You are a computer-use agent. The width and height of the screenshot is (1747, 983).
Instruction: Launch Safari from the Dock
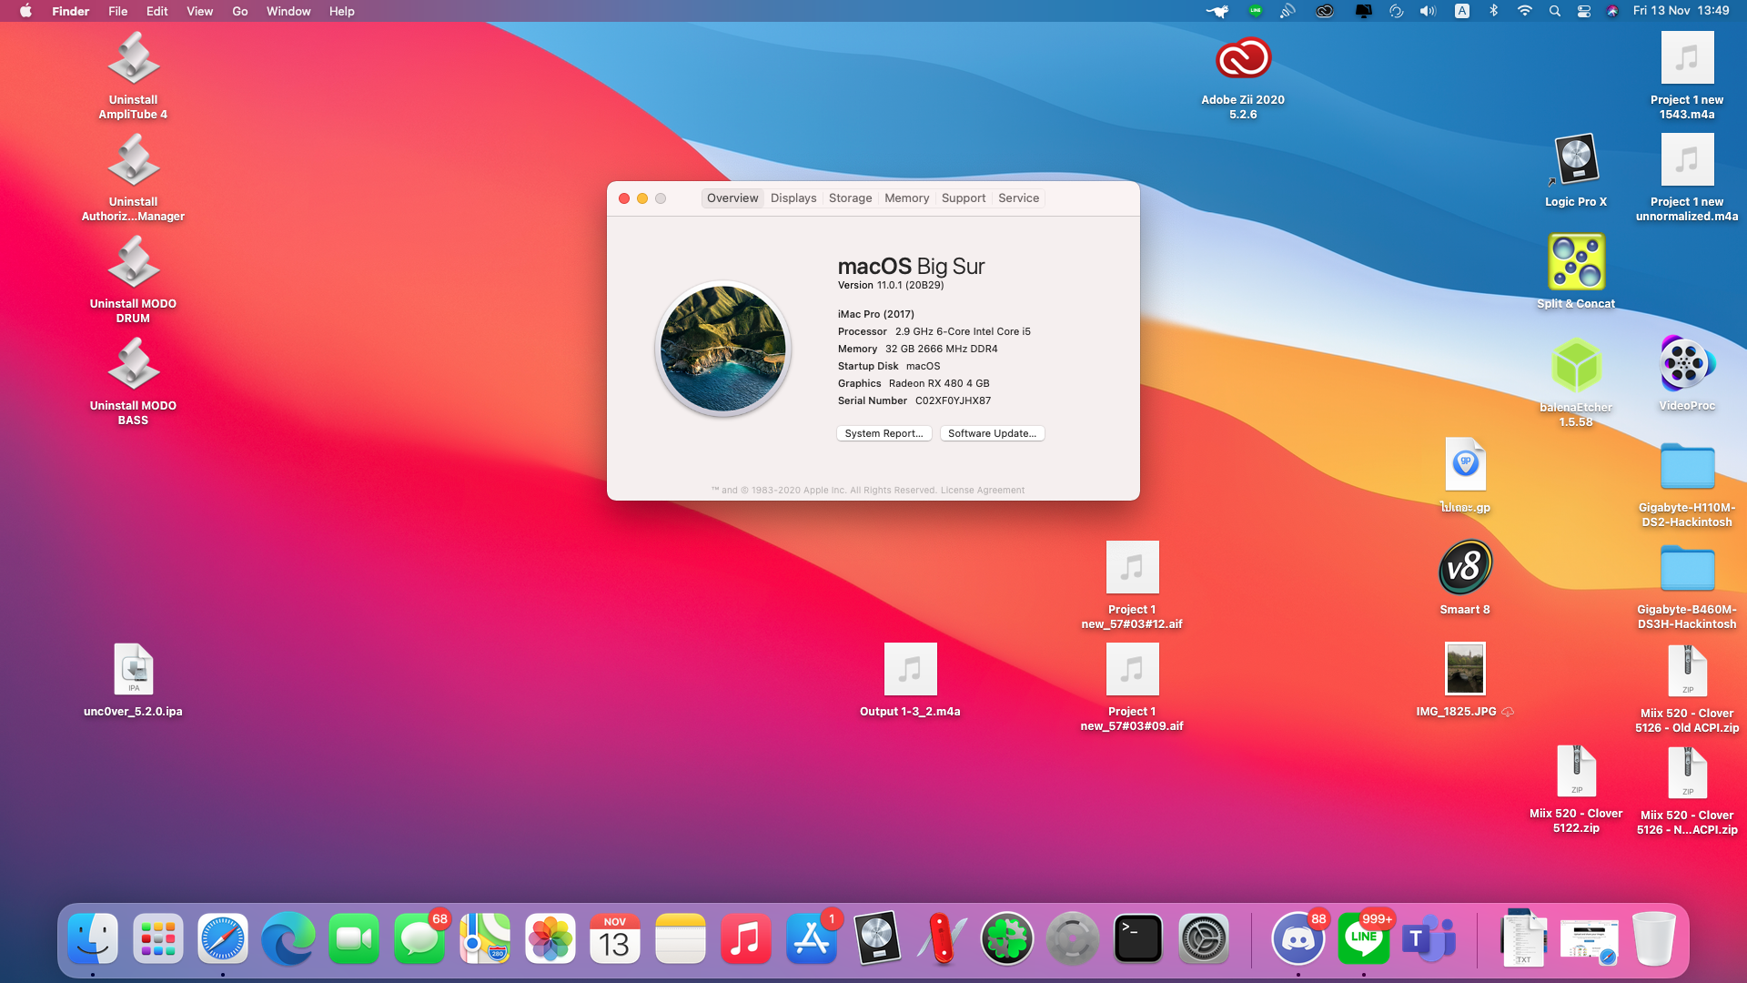(x=223, y=938)
